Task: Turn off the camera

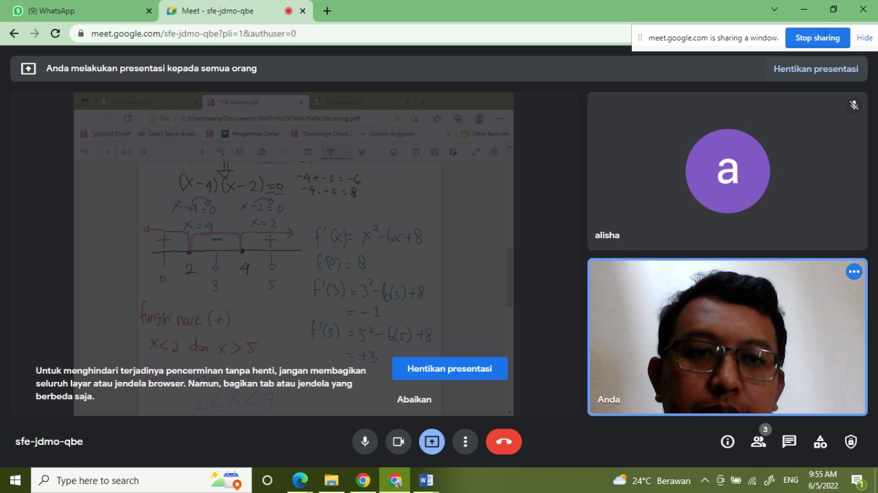Action: coord(398,442)
